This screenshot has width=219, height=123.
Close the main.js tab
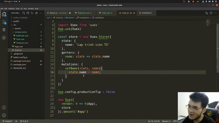tap(134, 13)
